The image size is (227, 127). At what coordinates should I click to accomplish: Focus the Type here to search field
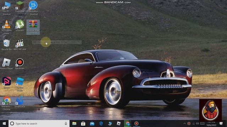(39, 123)
